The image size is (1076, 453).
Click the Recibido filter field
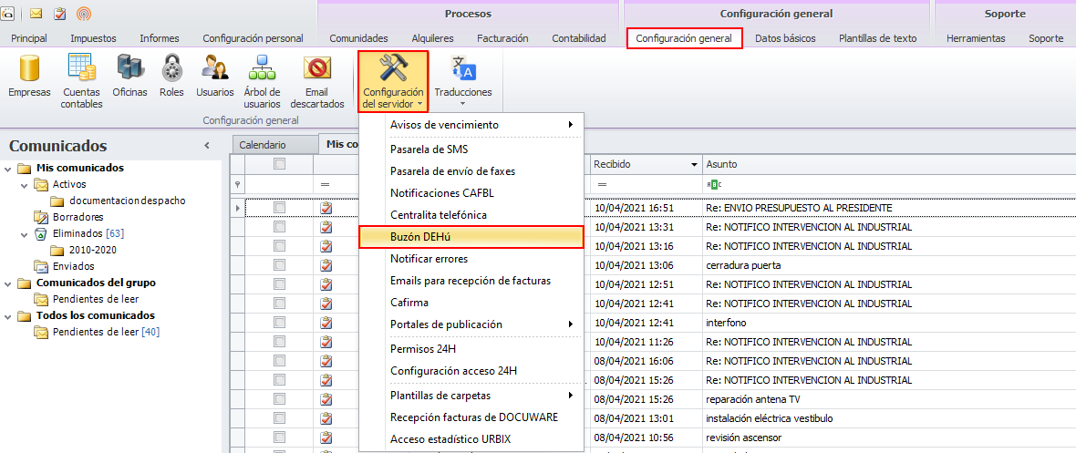(x=646, y=185)
